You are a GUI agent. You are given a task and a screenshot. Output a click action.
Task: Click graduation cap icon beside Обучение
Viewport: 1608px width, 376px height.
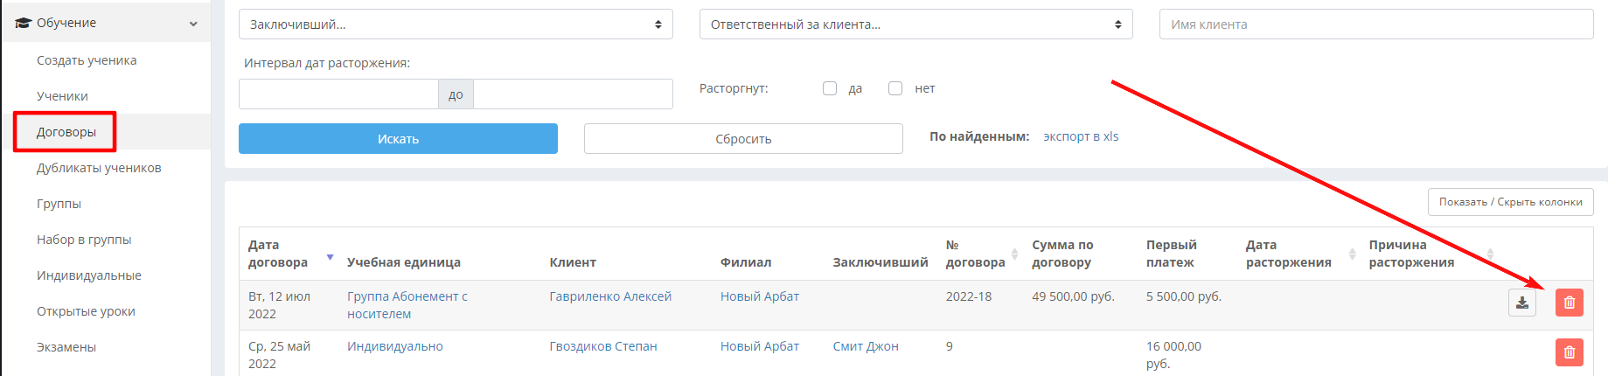point(23,23)
